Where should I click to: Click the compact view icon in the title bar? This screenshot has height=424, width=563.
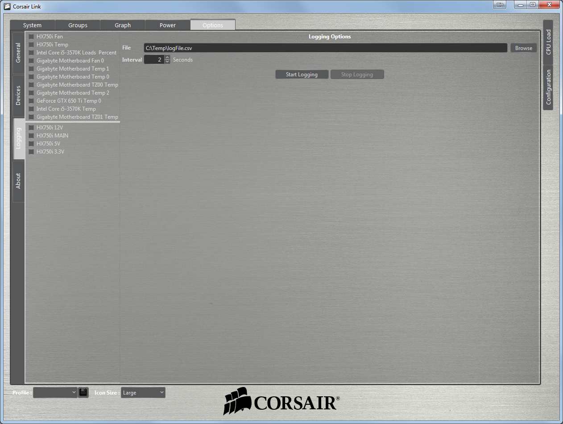coord(500,5)
